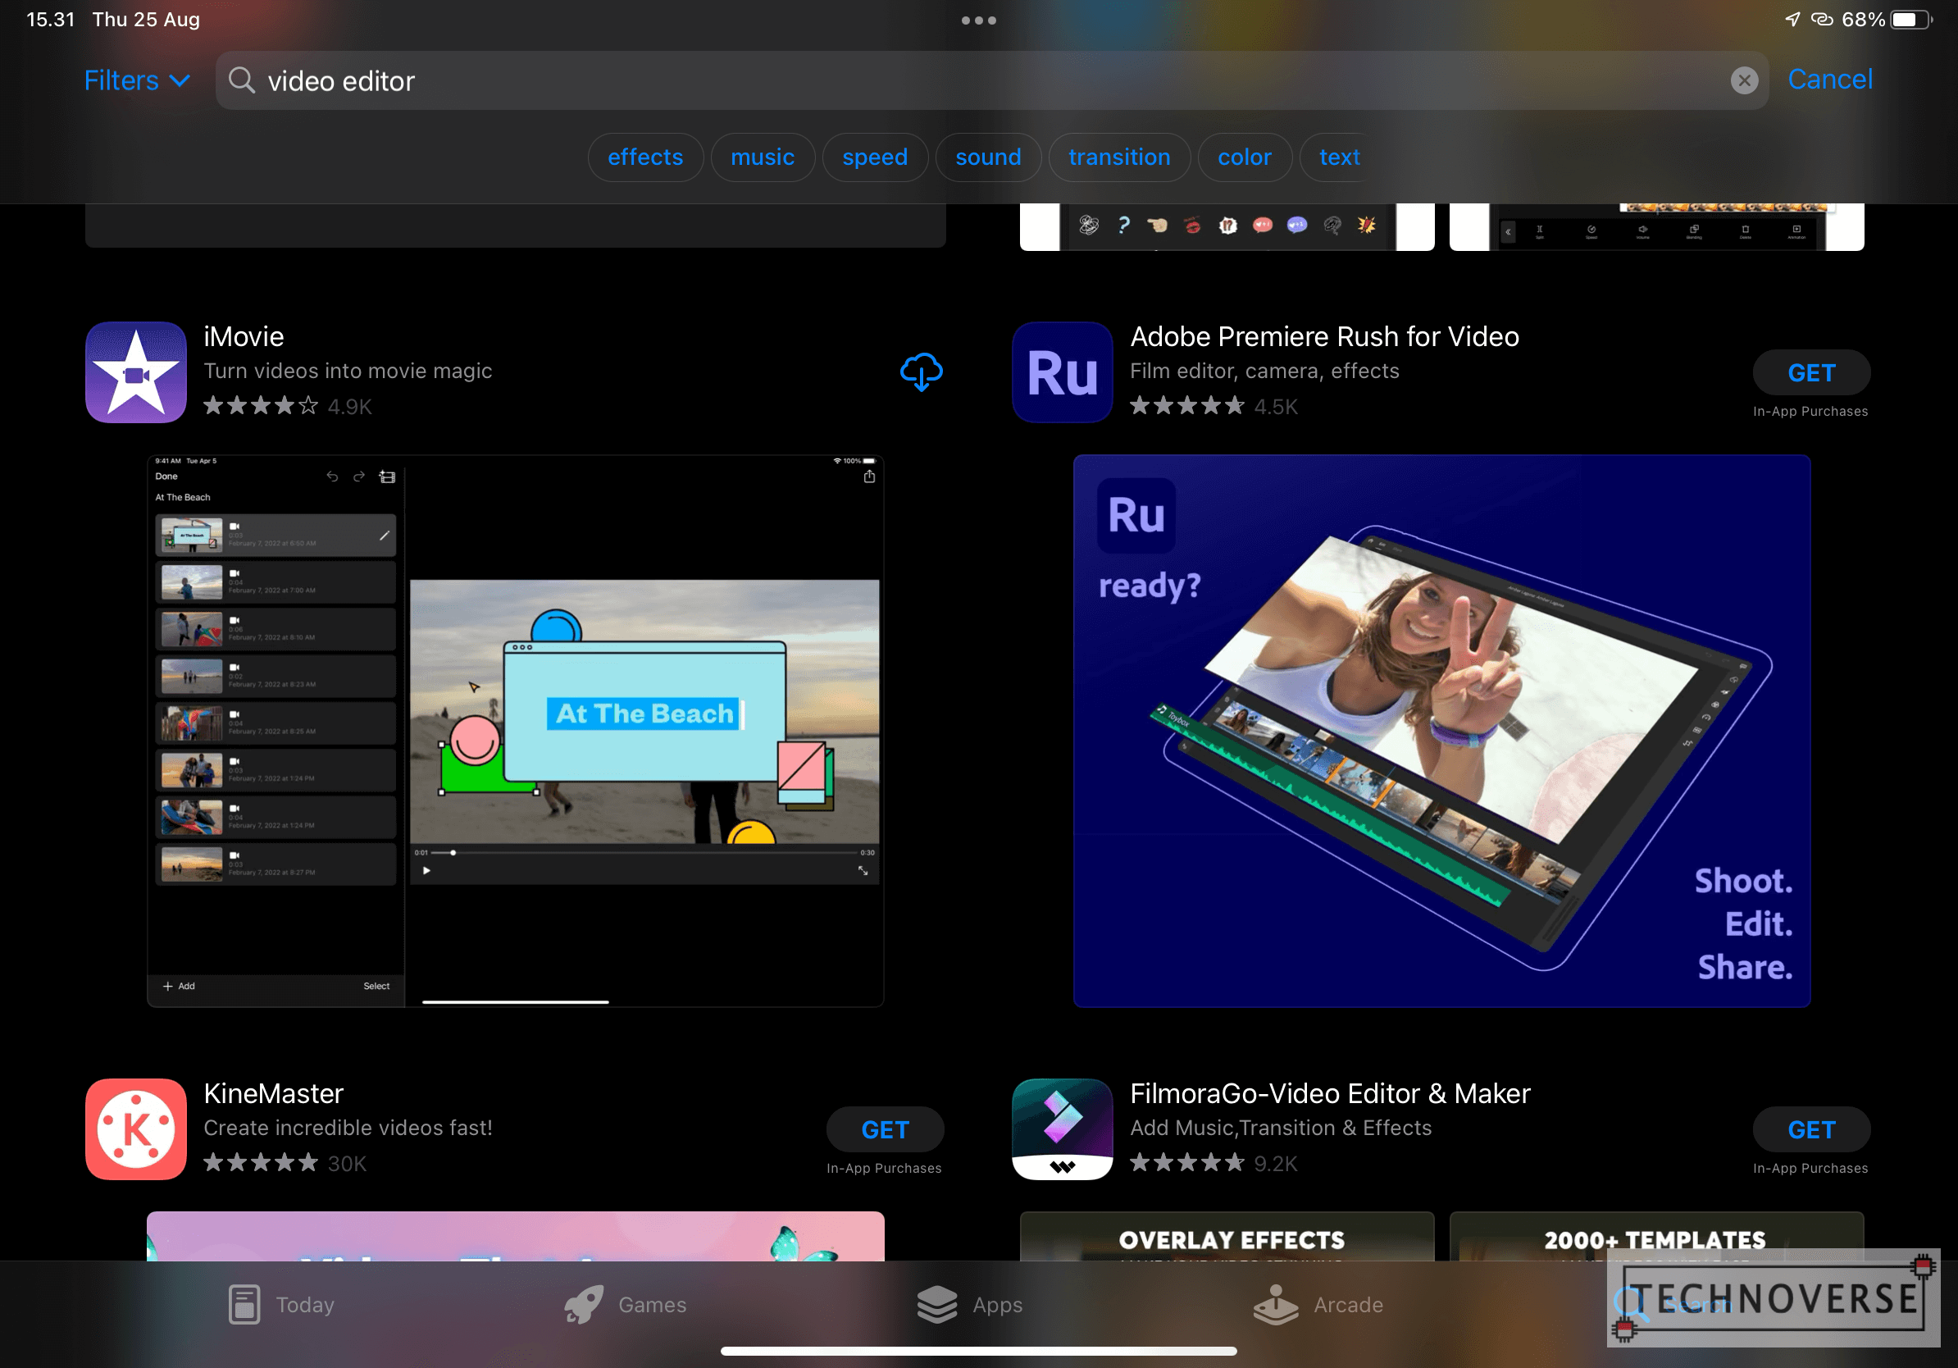Select the sound suggestion chip

point(988,157)
